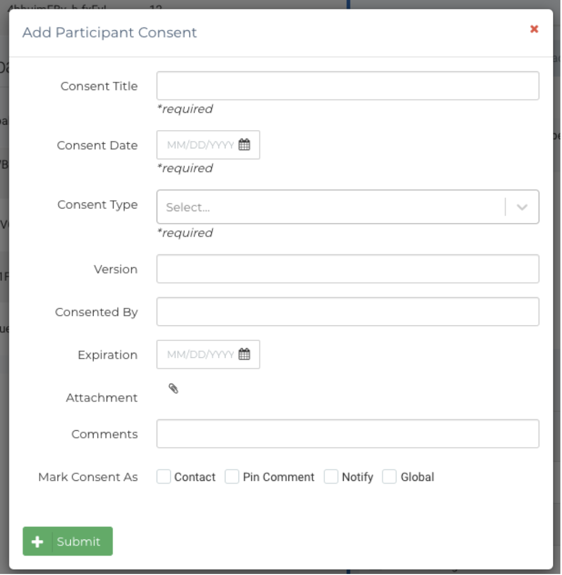This screenshot has height=575, width=562.
Task: Click the Expiration date input
Action: (200, 354)
